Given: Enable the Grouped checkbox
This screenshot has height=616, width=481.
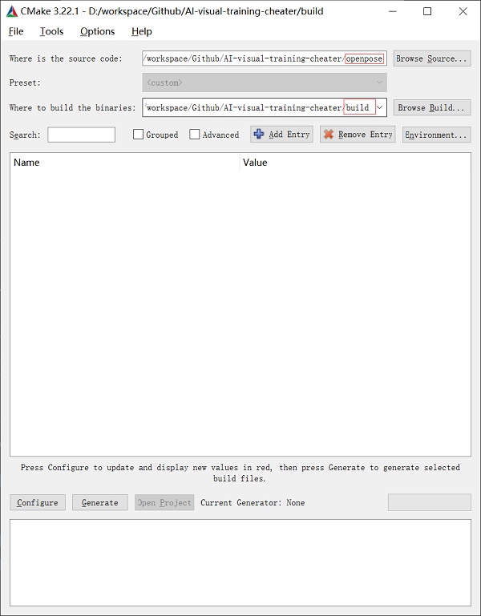Looking at the screenshot, I should pyautogui.click(x=138, y=135).
